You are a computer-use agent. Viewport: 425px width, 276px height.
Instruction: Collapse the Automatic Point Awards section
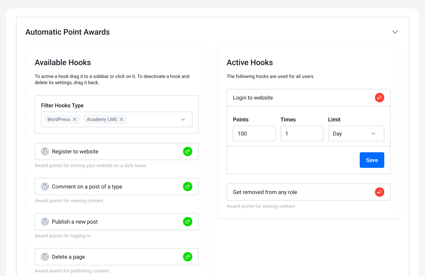coord(395,32)
